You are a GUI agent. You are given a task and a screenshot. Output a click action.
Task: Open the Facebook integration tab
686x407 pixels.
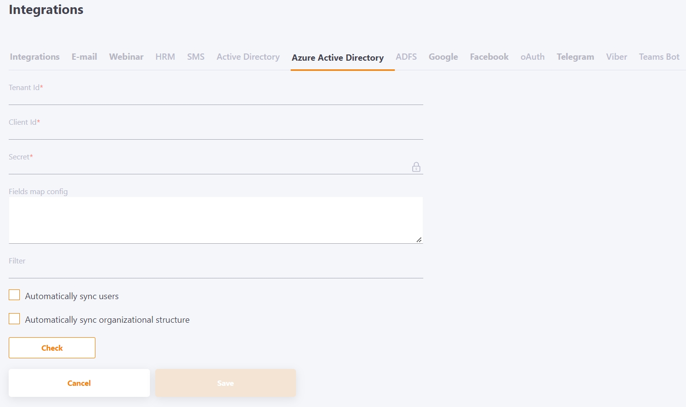(x=489, y=56)
